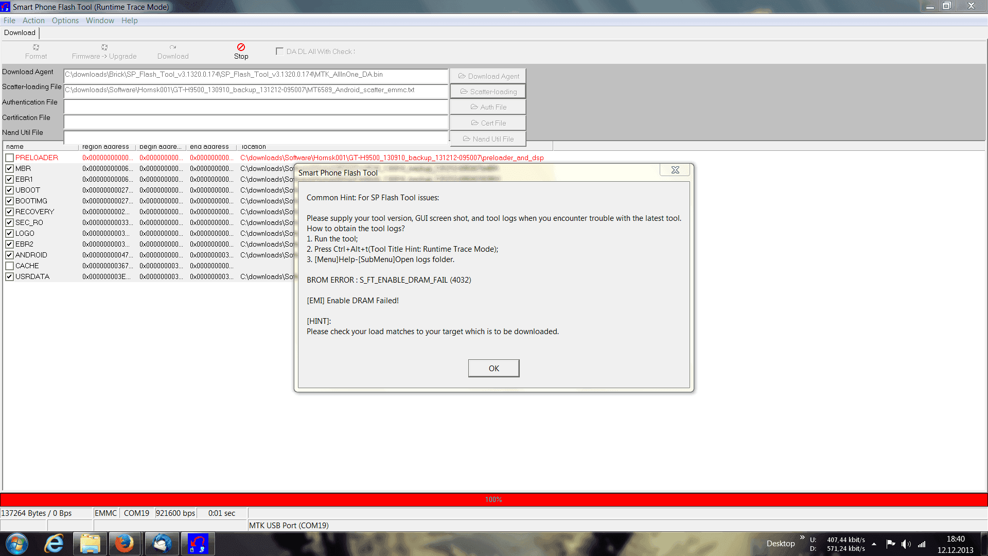
Task: Click the EMMC status bar entry
Action: pyautogui.click(x=106, y=513)
